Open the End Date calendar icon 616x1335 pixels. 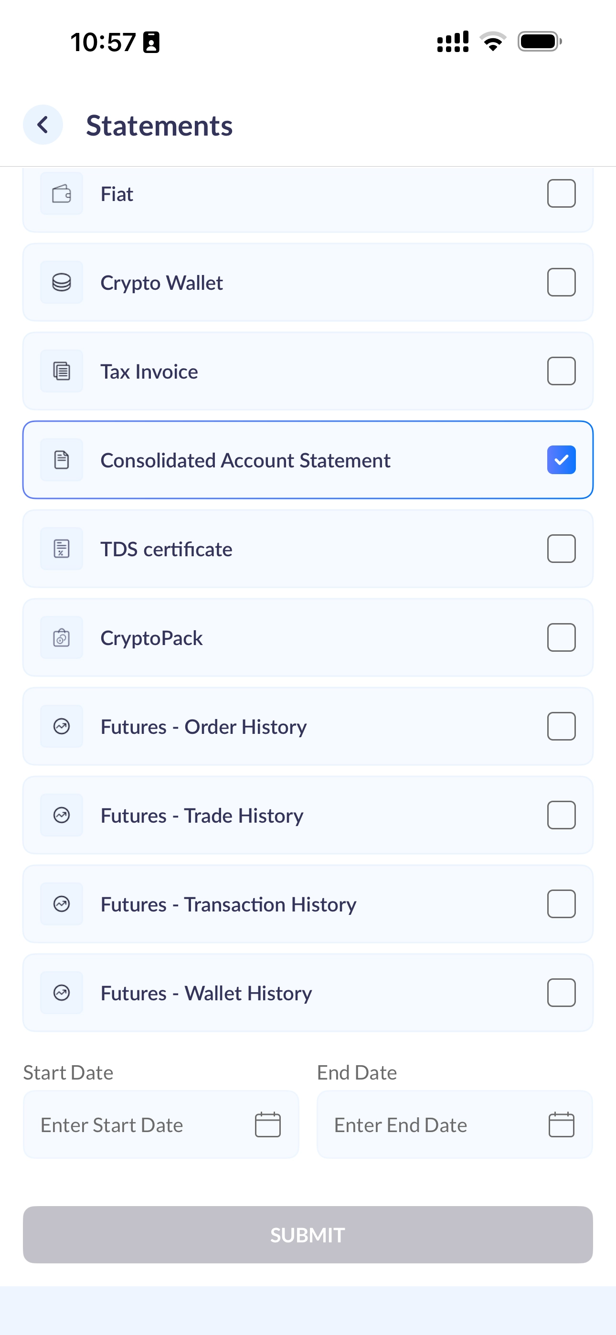(562, 1124)
